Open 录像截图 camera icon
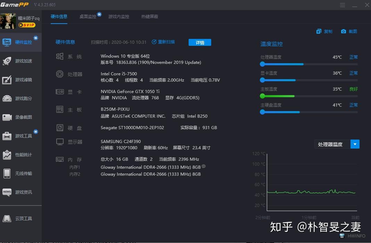 7,117
